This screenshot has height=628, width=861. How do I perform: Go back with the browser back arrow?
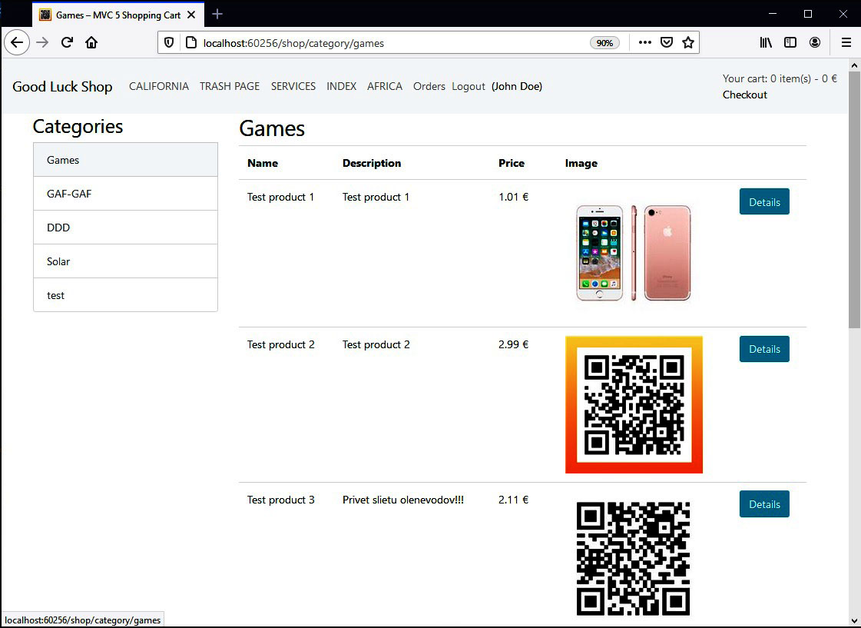(16, 42)
